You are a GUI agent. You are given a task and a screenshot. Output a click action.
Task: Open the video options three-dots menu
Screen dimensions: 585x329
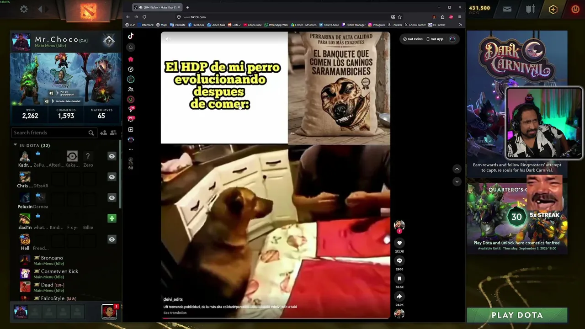click(x=383, y=39)
